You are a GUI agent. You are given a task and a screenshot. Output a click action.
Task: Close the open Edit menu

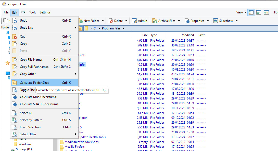tap(15, 12)
